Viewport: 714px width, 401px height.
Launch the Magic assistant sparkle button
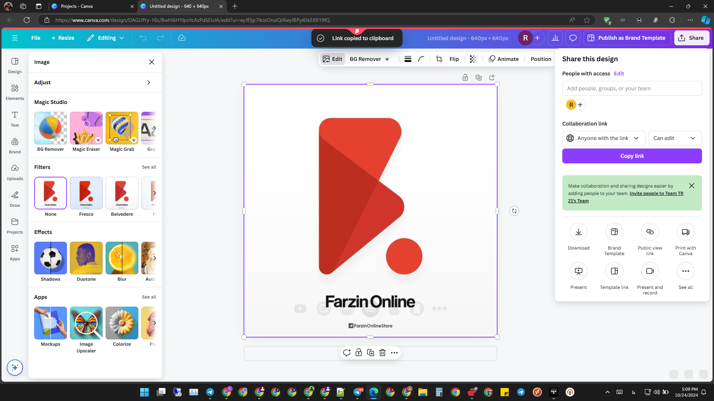tap(15, 368)
